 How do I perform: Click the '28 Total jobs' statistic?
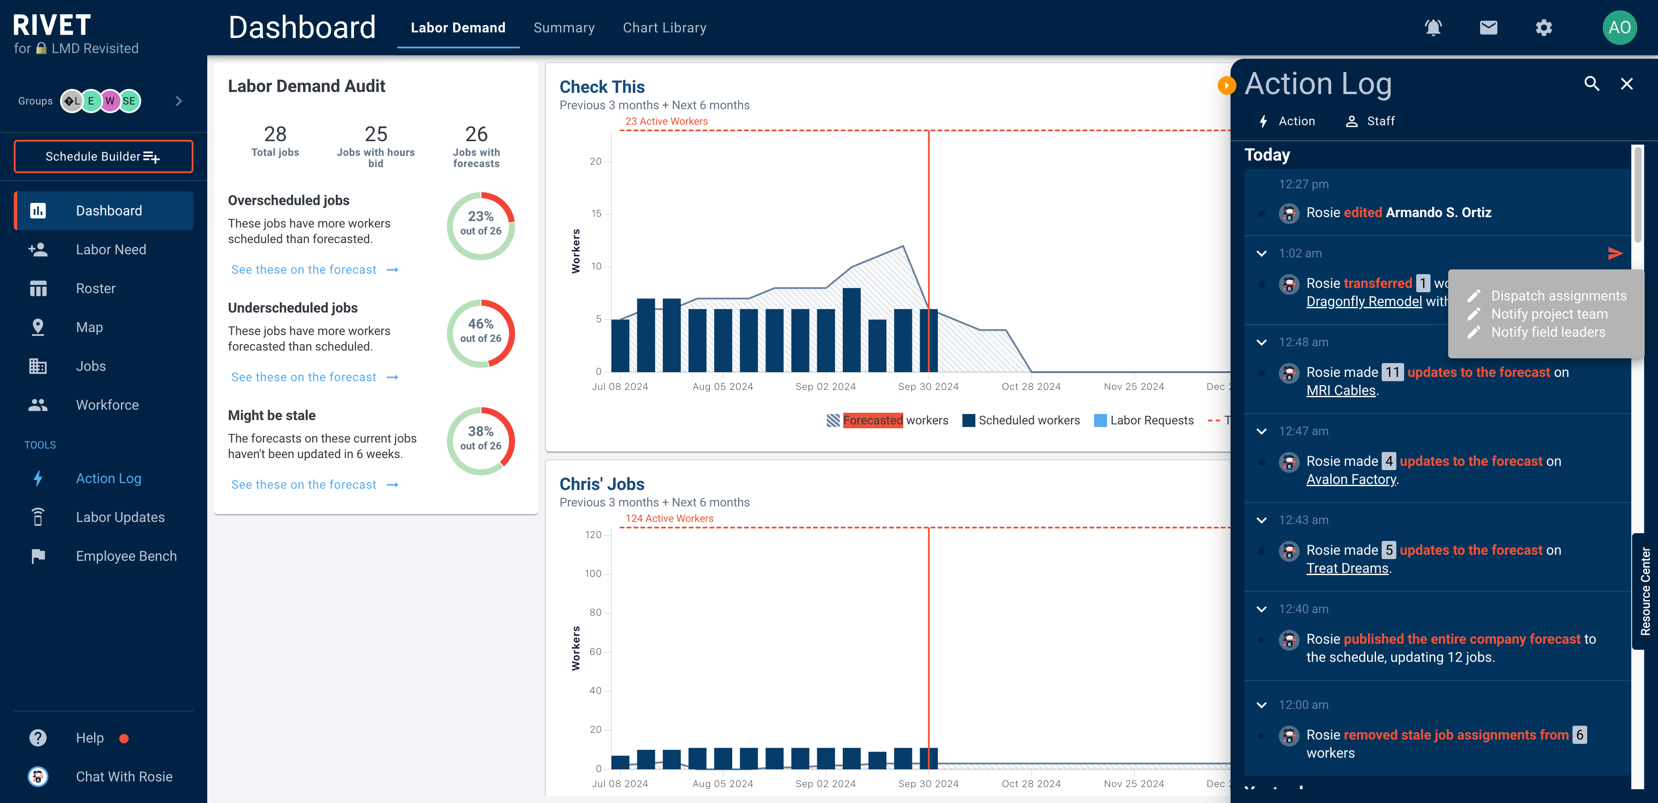click(x=275, y=140)
